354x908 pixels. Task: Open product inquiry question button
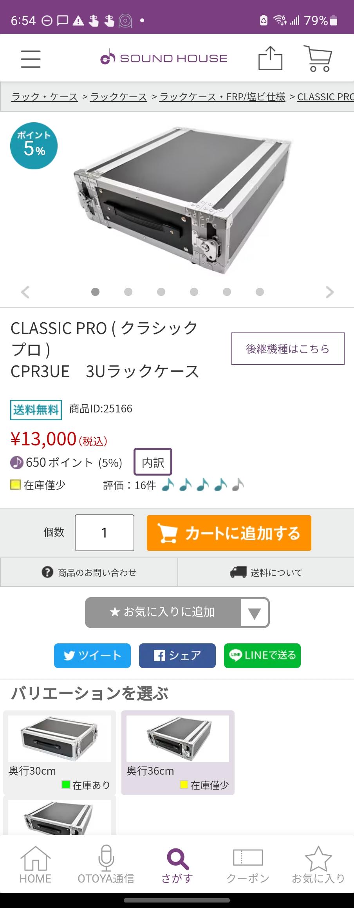[89, 572]
